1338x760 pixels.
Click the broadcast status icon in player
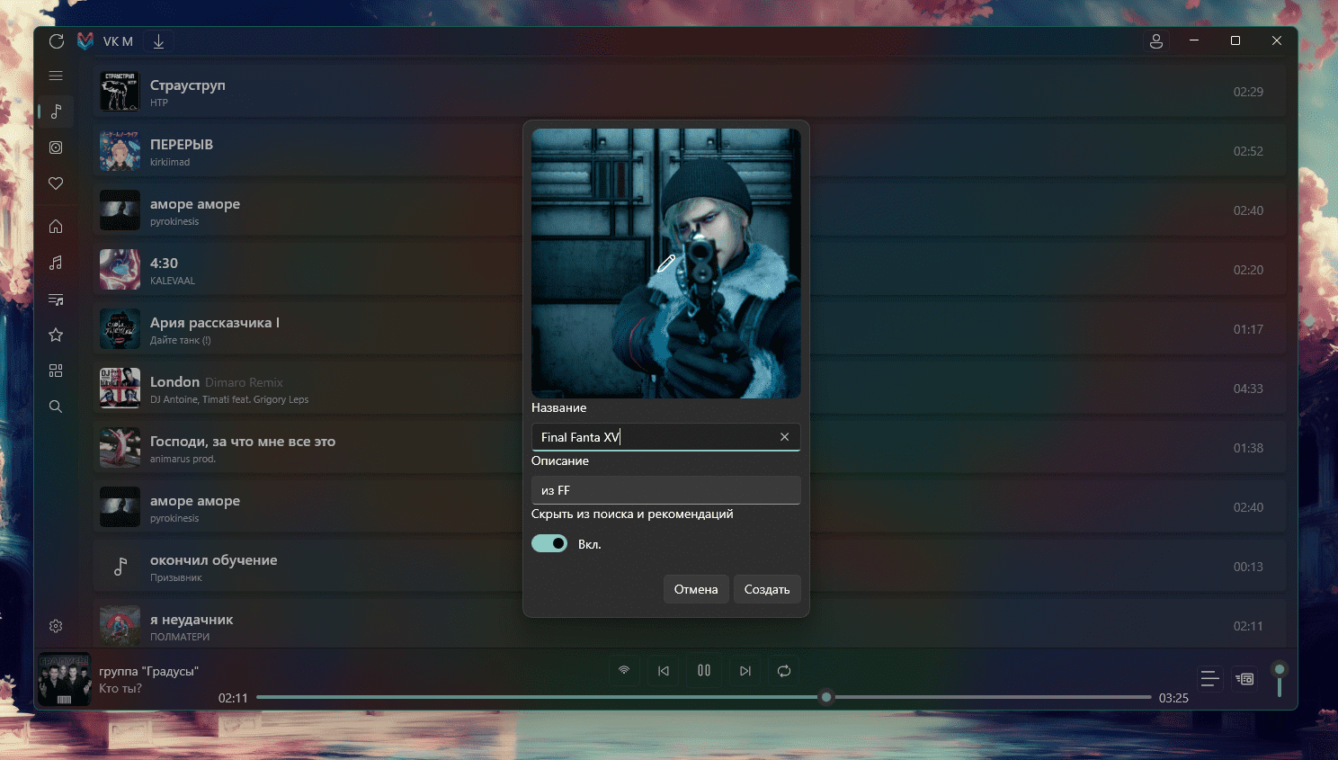tap(624, 671)
